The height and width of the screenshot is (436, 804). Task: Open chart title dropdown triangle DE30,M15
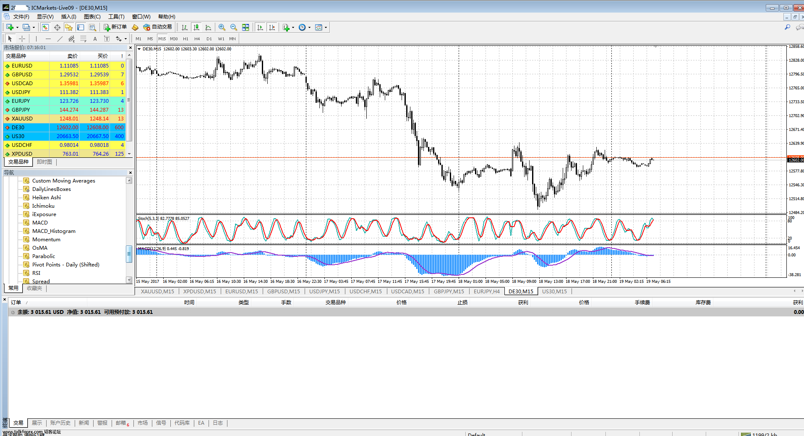[139, 49]
